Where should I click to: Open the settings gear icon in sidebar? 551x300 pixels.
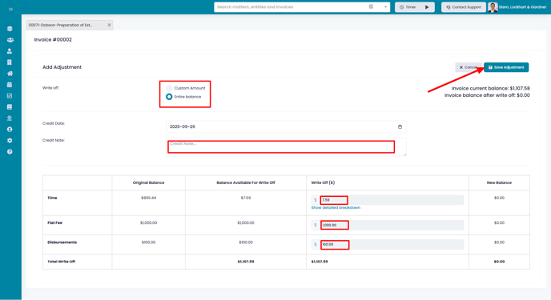(x=10, y=140)
